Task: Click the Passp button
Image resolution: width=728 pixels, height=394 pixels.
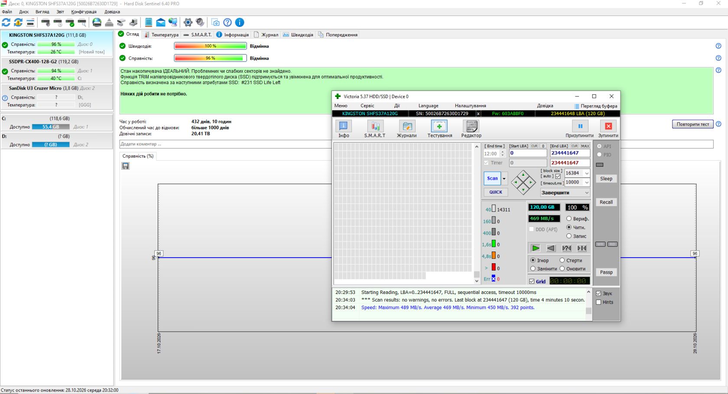Action: point(606,272)
